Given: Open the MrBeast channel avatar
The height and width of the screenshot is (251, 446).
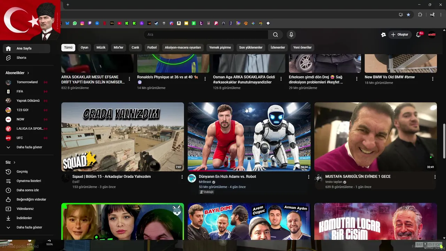Looking at the screenshot, I should pos(192,178).
